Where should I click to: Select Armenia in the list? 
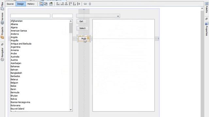pos(15,50)
